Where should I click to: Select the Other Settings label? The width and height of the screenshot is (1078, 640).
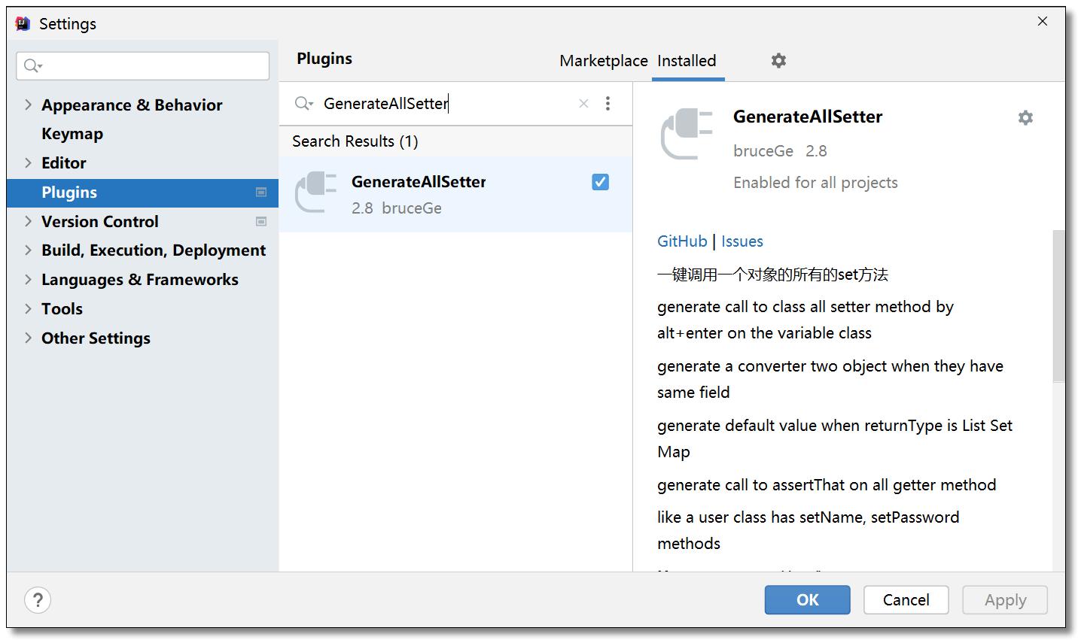96,338
